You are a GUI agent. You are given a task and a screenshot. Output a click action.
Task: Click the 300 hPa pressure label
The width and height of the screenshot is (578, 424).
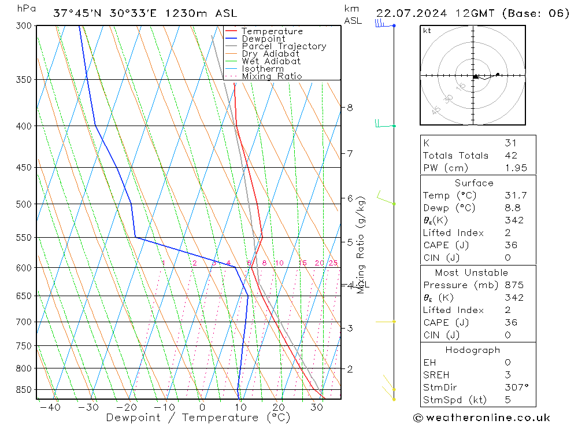[24, 26]
